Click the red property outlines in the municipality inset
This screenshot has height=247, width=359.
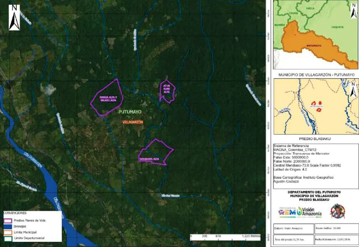tap(317, 106)
